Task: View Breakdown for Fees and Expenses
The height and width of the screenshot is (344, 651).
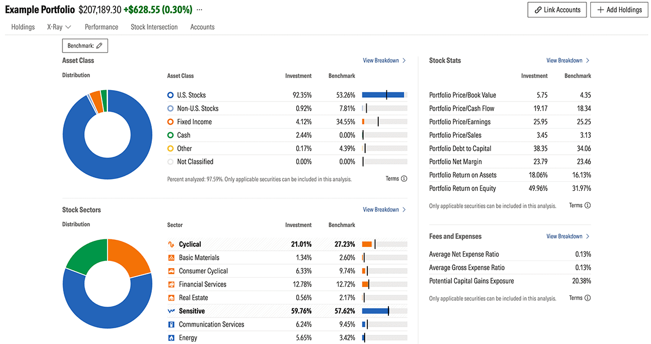Action: point(568,236)
